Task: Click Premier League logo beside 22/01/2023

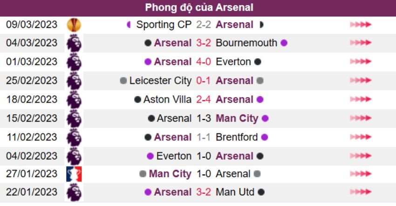Action: (x=74, y=192)
